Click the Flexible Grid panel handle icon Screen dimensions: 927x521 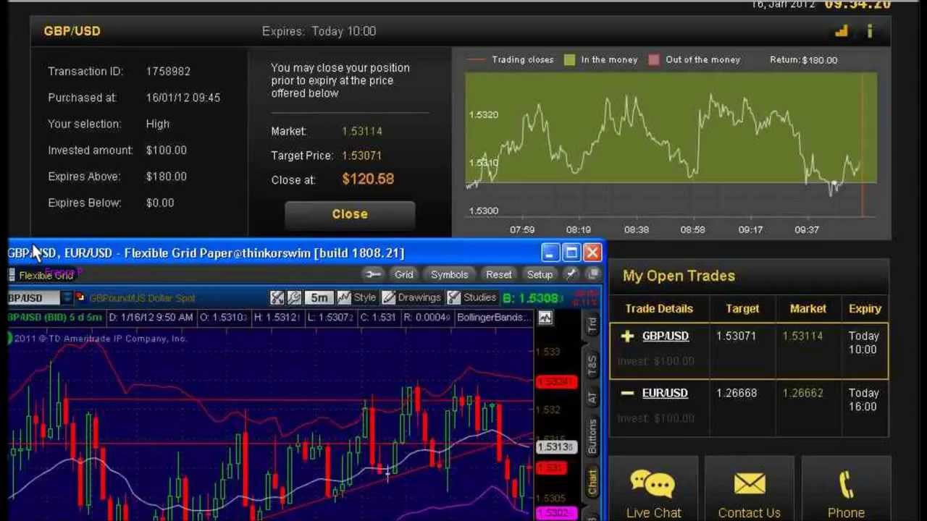coord(12,275)
